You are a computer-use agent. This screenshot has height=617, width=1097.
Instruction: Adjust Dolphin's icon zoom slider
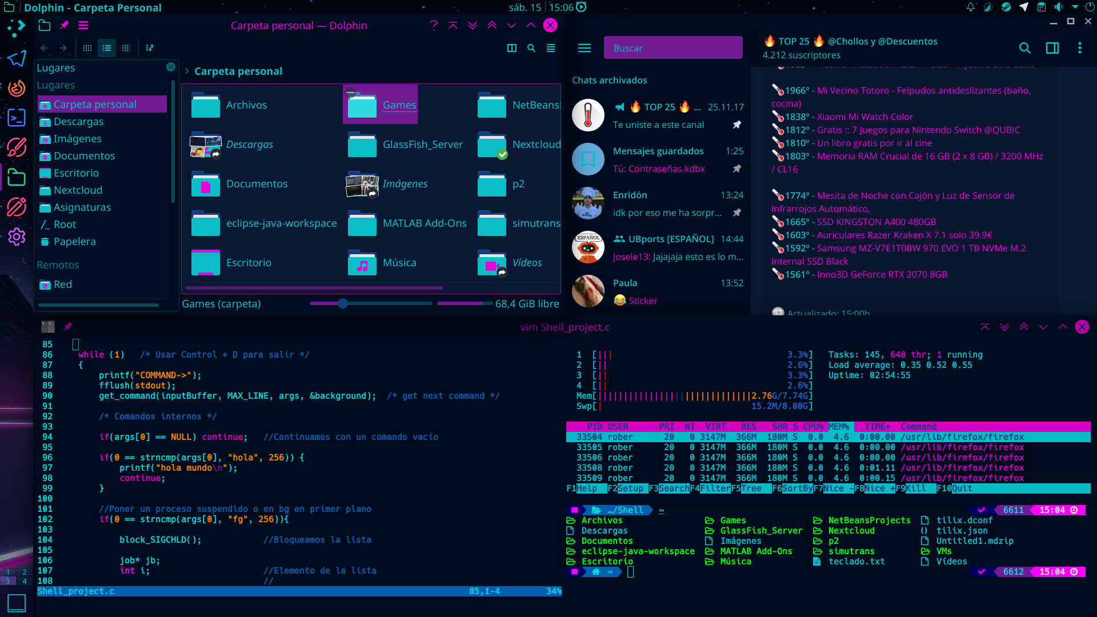coord(343,303)
